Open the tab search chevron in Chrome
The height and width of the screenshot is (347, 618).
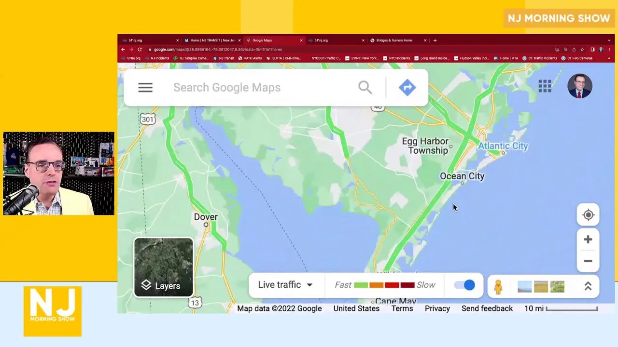click(x=609, y=40)
